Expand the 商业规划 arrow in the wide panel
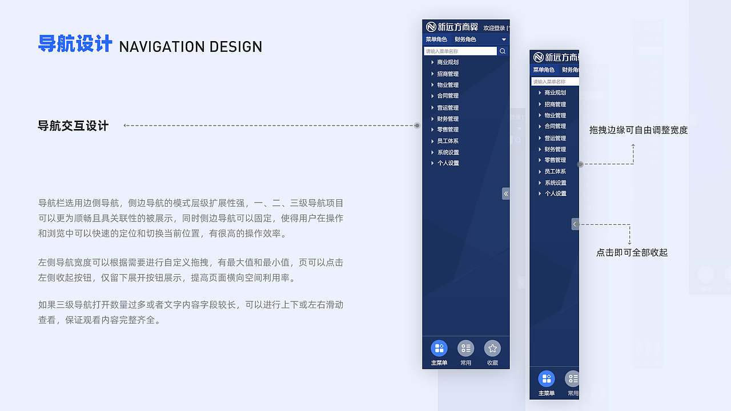The height and width of the screenshot is (411, 731). tap(432, 62)
